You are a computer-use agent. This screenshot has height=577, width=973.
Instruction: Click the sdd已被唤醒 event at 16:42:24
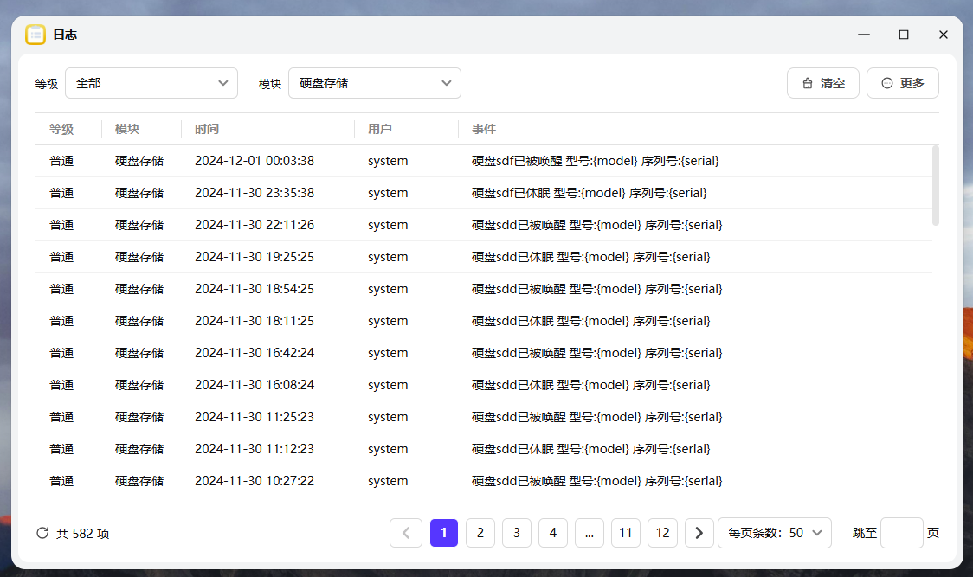click(x=597, y=353)
